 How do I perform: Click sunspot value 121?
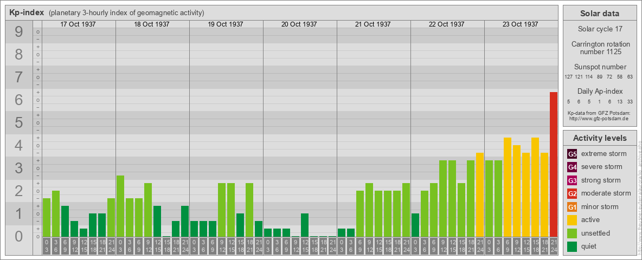[x=579, y=77]
